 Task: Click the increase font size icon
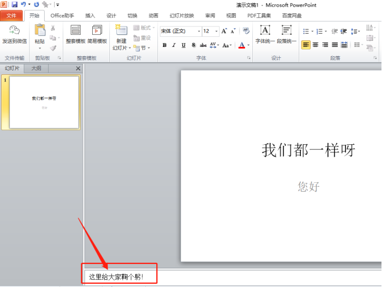(225, 31)
